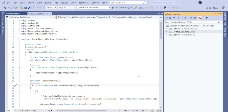This screenshot has width=228, height=112.
Task: Click the Restart refresh icon next to IIS Express
Action: (x=128, y=8)
